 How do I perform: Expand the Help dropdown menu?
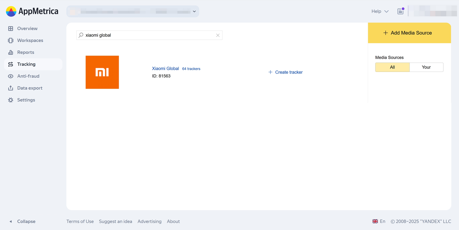380,11
